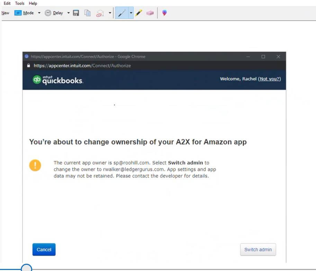
Task: Click the Welcome, Rachel text
Action: 238,79
